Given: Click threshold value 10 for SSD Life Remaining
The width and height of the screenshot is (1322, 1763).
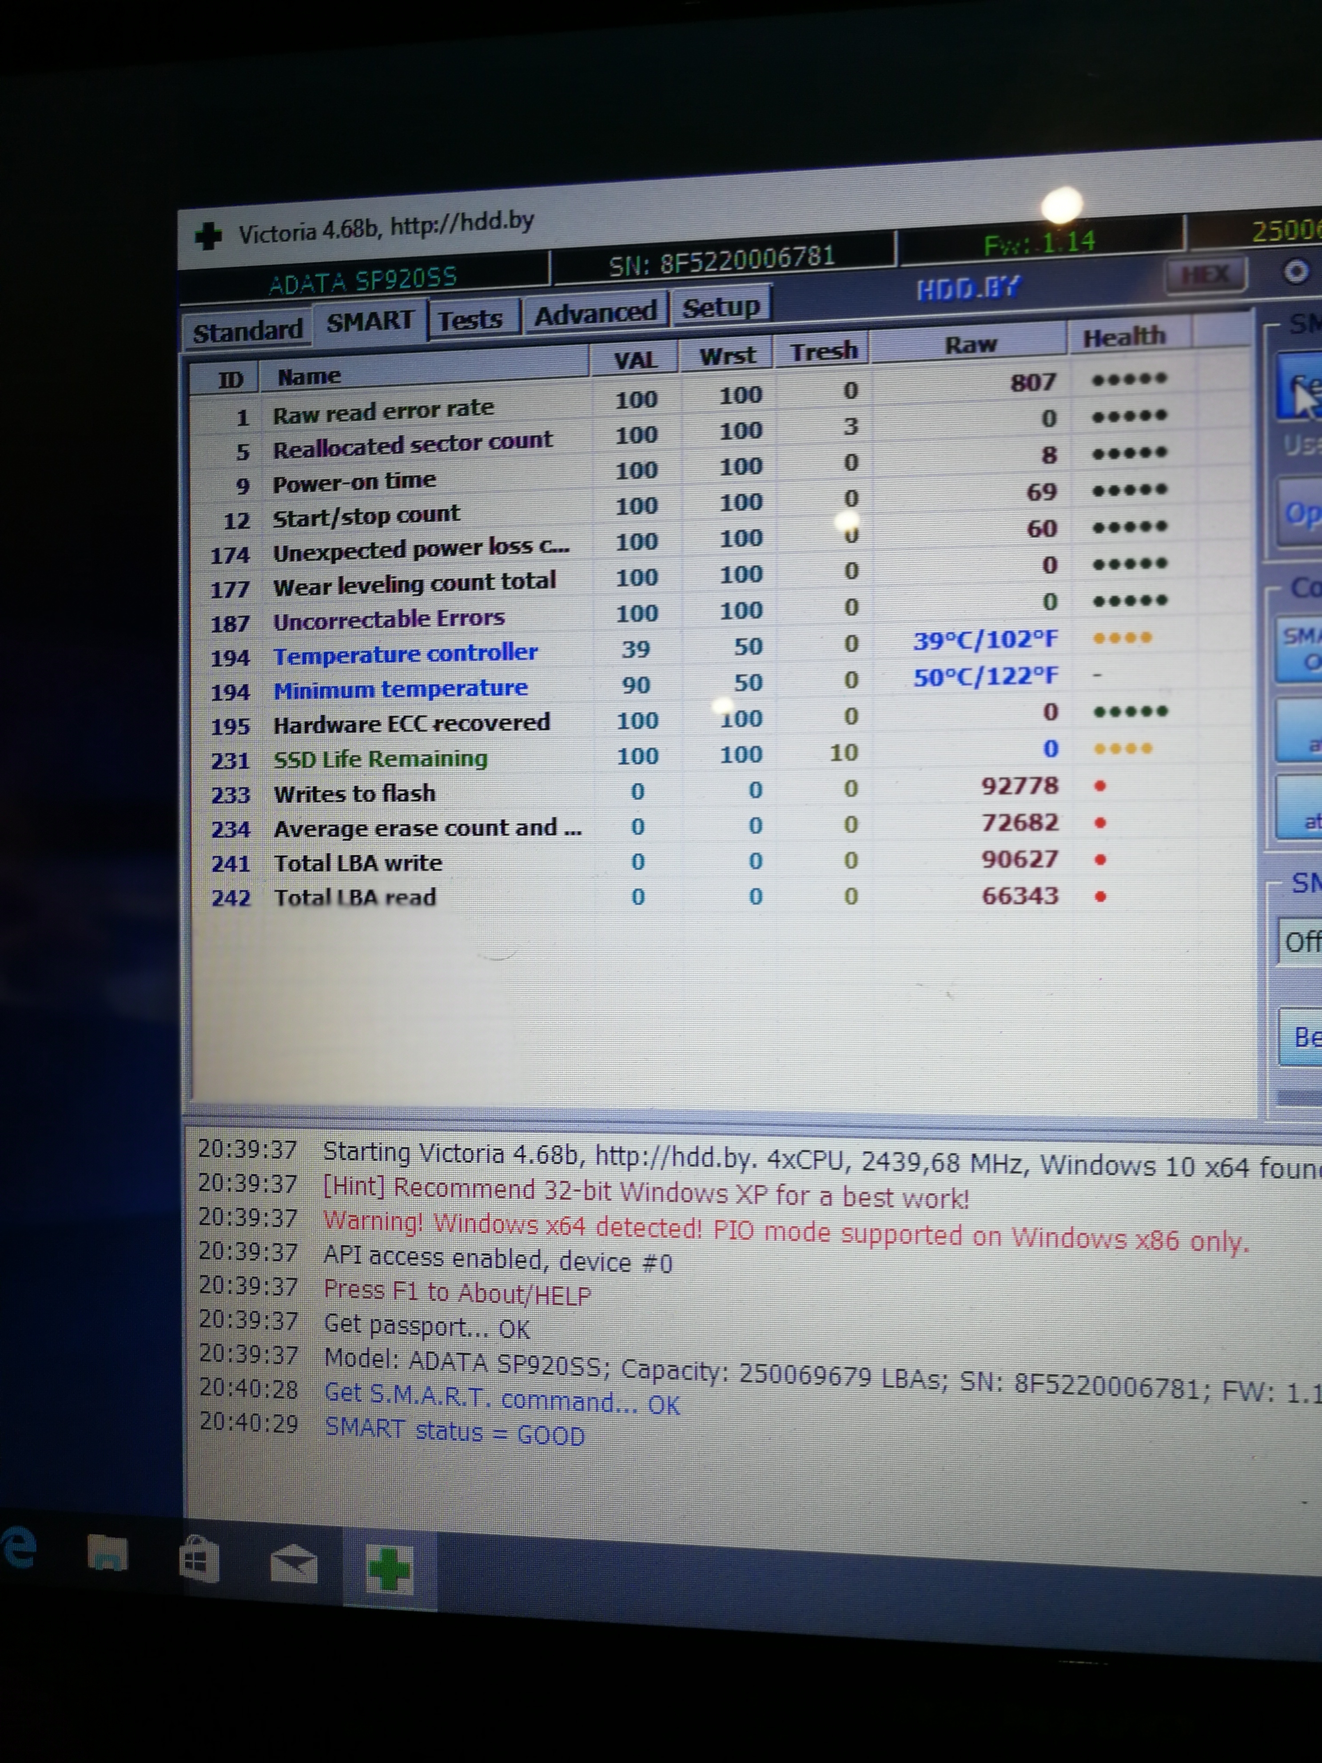Looking at the screenshot, I should [844, 753].
